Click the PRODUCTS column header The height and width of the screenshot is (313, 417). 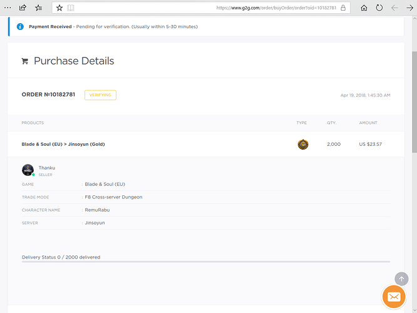tap(33, 123)
